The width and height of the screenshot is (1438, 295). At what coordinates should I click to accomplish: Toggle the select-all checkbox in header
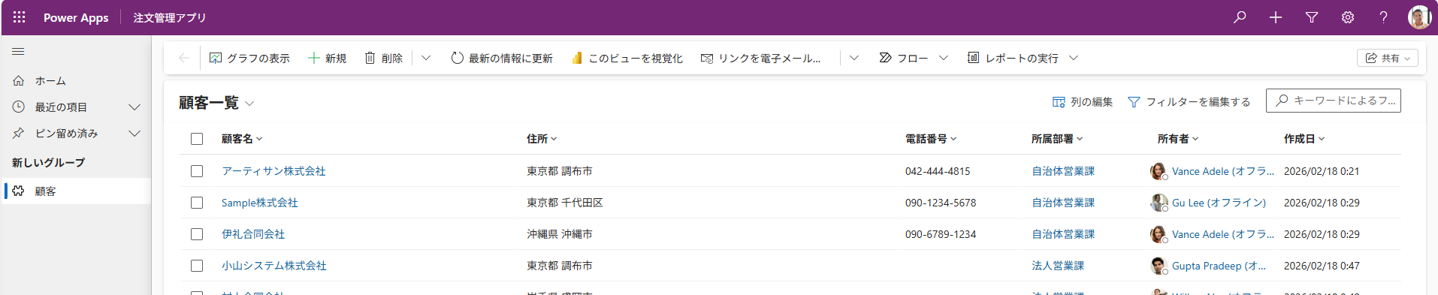pyautogui.click(x=197, y=139)
